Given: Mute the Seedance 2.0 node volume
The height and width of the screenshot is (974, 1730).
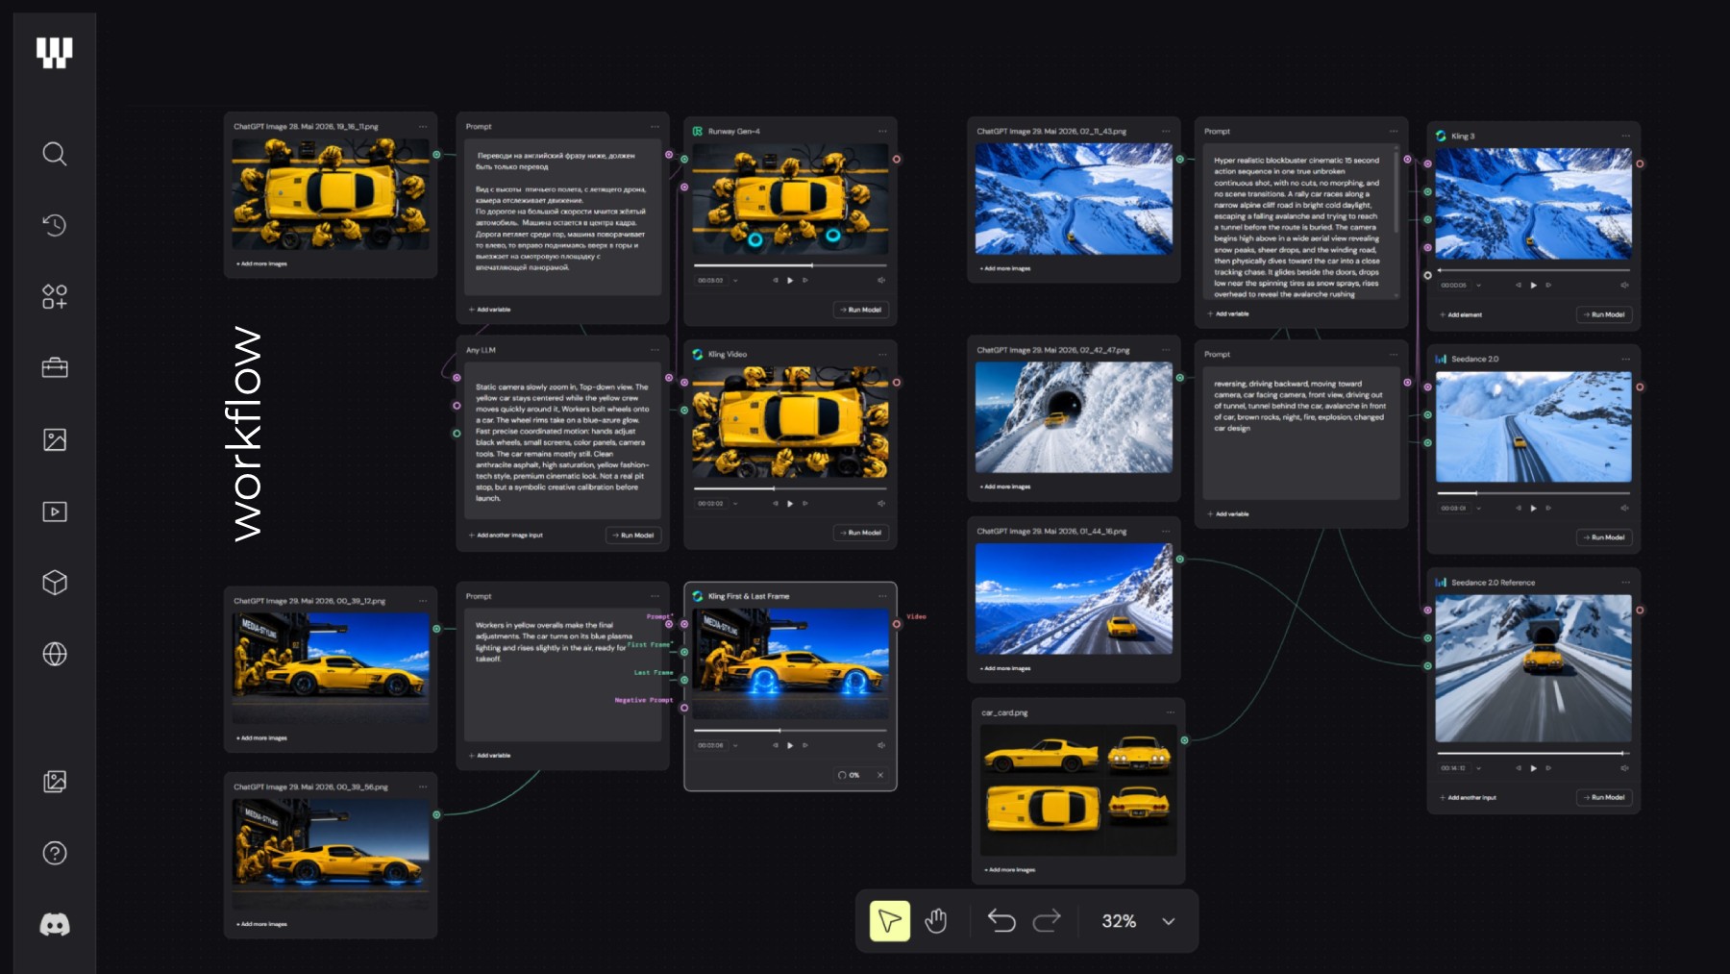Looking at the screenshot, I should 1624,509.
